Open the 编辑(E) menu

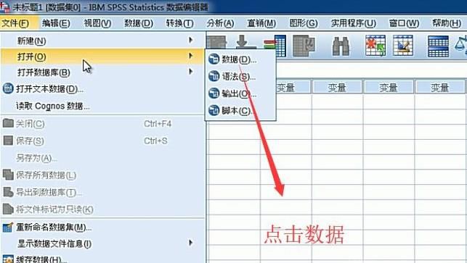pos(56,23)
